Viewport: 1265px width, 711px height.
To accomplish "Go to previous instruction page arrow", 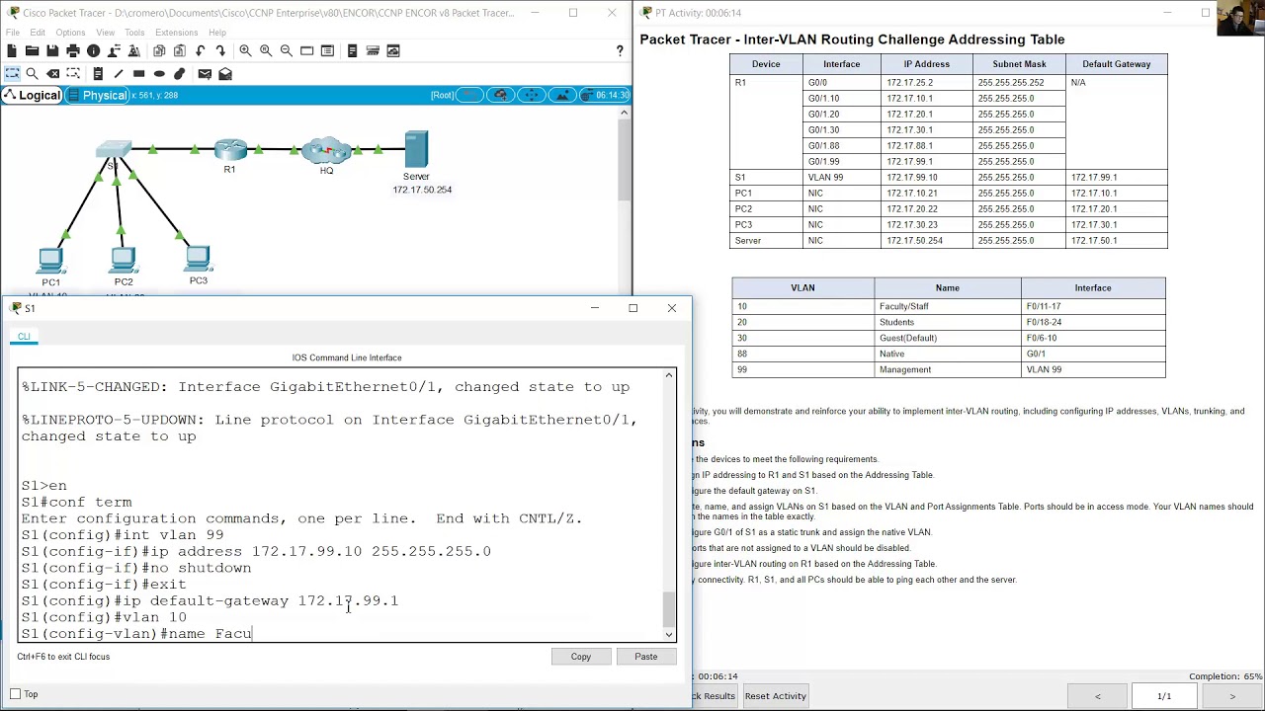I will coord(1097,696).
